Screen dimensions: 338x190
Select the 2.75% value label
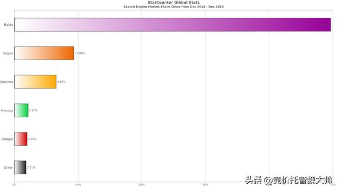coord(32,139)
